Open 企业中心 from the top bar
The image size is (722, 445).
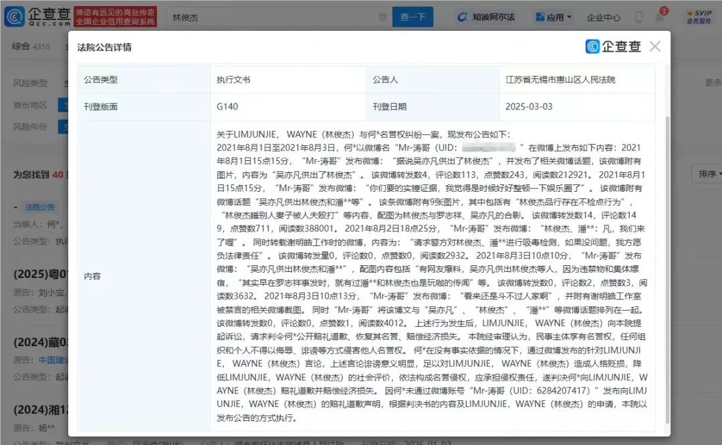coord(603,18)
